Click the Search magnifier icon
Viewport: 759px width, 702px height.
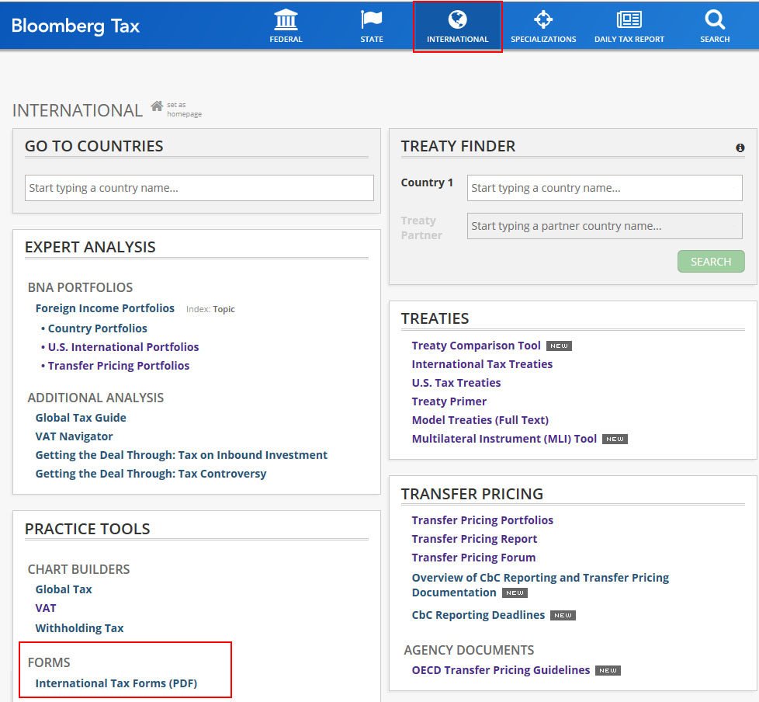(x=714, y=20)
